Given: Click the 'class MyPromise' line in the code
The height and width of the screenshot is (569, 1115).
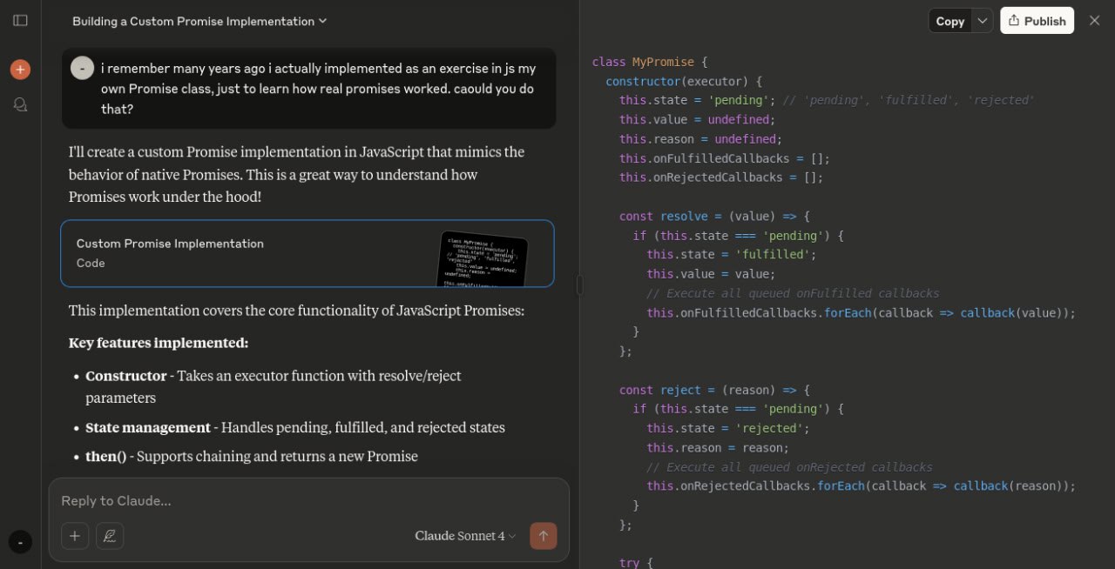Looking at the screenshot, I should tap(643, 62).
